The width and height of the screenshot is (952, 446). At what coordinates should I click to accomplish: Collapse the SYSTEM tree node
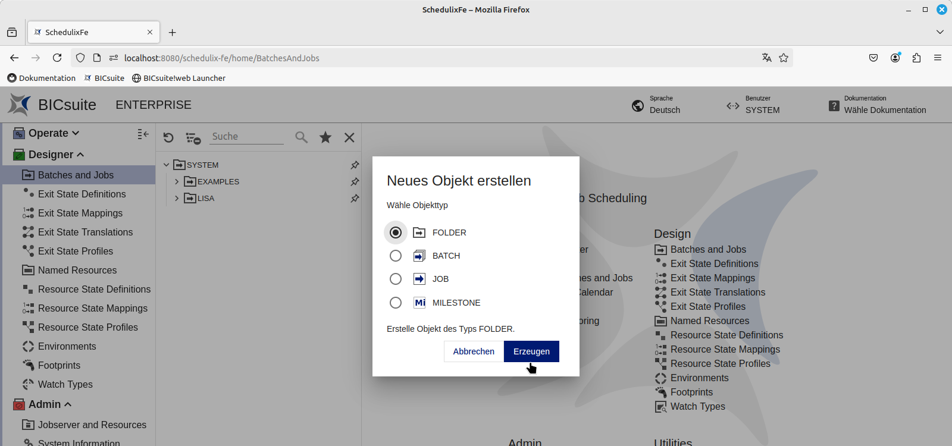(167, 165)
